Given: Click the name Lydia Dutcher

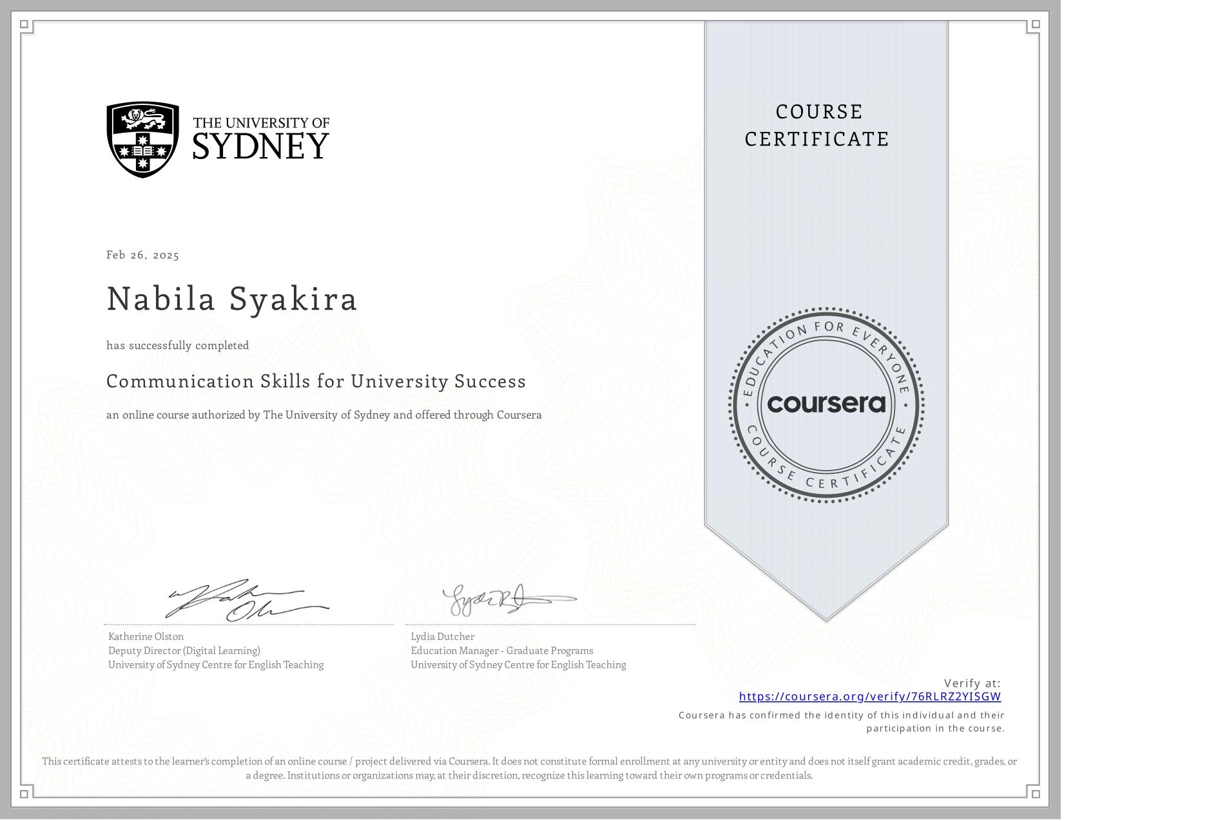Looking at the screenshot, I should [443, 636].
